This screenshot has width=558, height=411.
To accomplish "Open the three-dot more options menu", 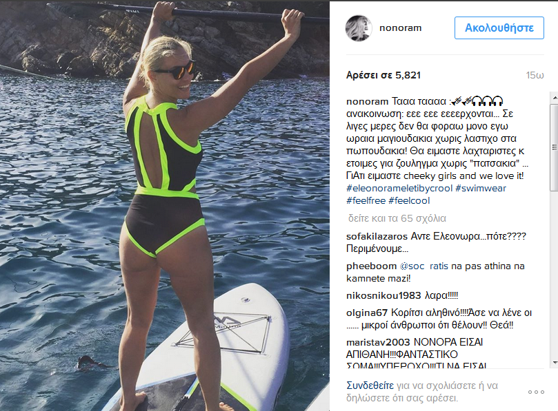I will coord(536,392).
